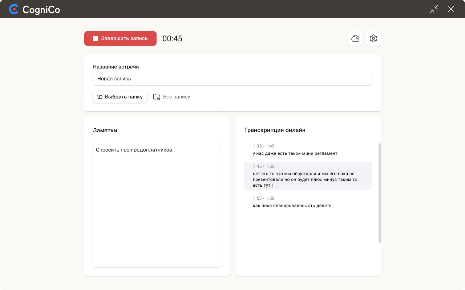The height and width of the screenshot is (290, 465).
Task: Click the CogniCo logo icon
Action: (14, 9)
